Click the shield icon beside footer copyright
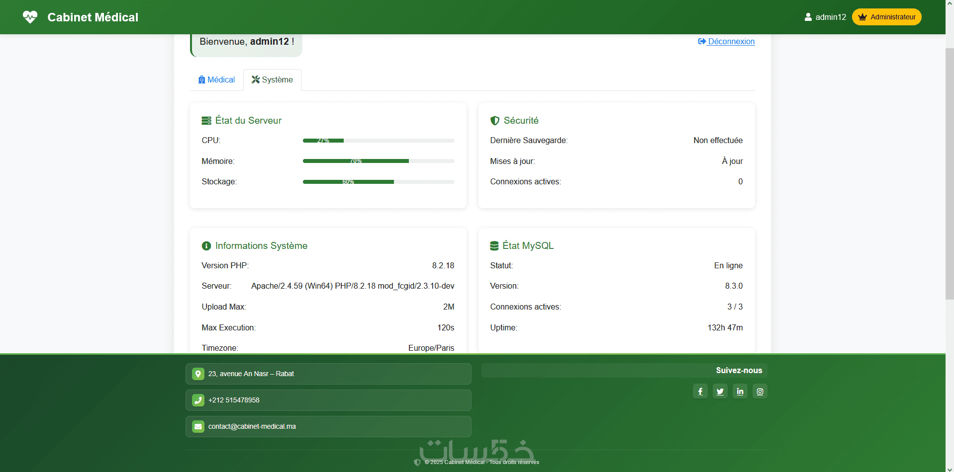Image resolution: width=954 pixels, height=472 pixels. tap(417, 462)
